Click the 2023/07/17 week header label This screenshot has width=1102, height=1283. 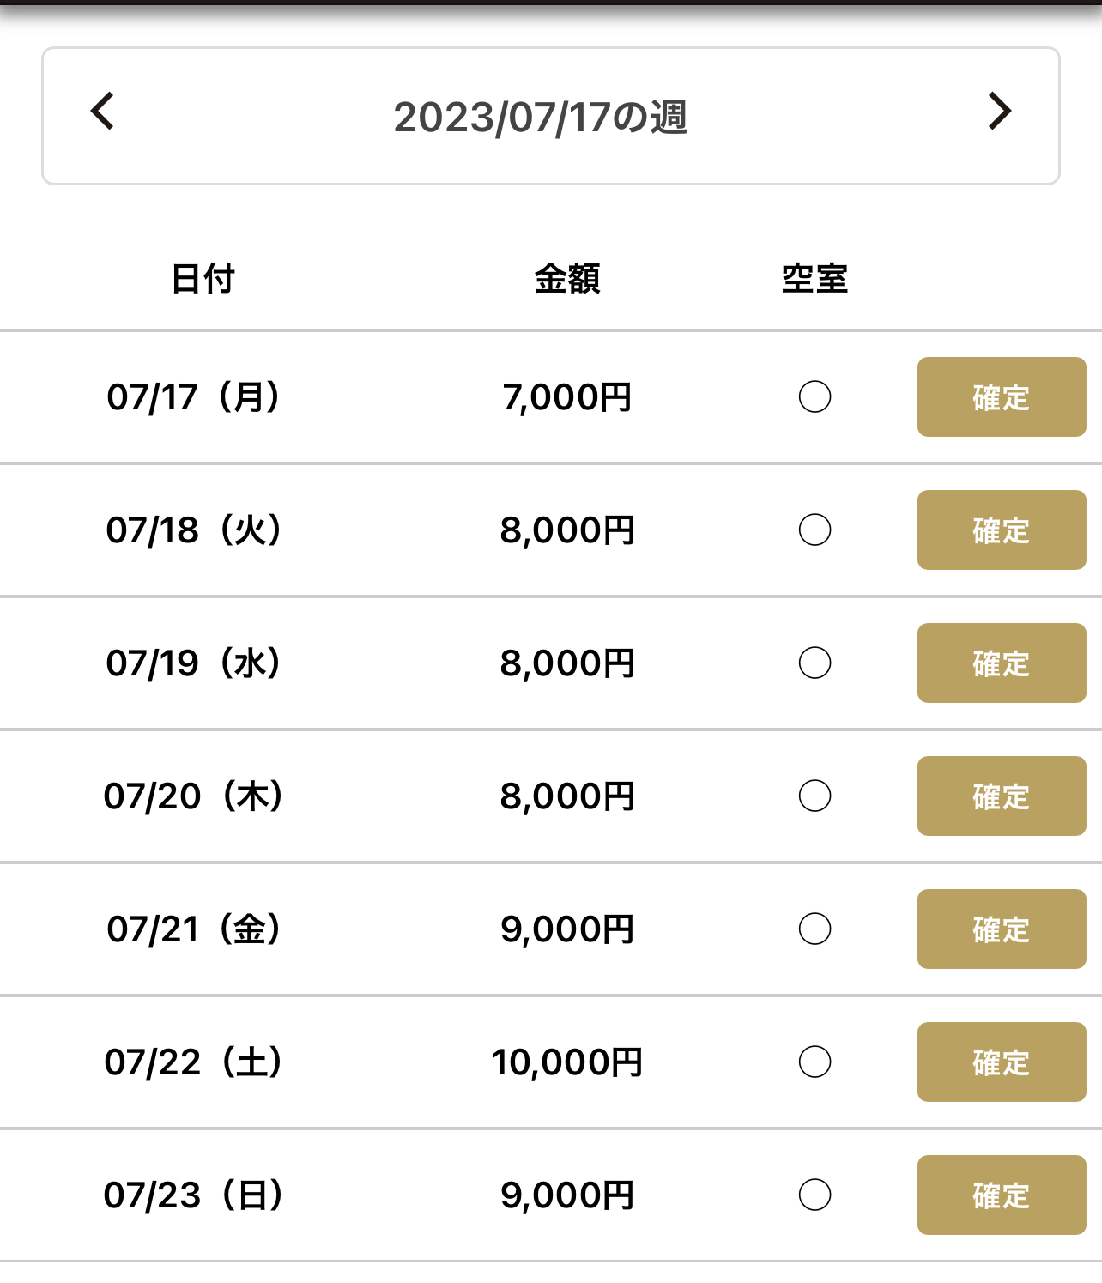541,118
